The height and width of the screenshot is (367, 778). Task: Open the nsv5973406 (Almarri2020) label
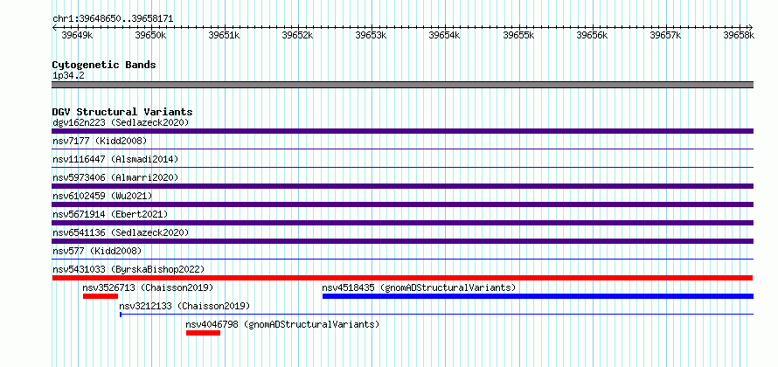[115, 177]
